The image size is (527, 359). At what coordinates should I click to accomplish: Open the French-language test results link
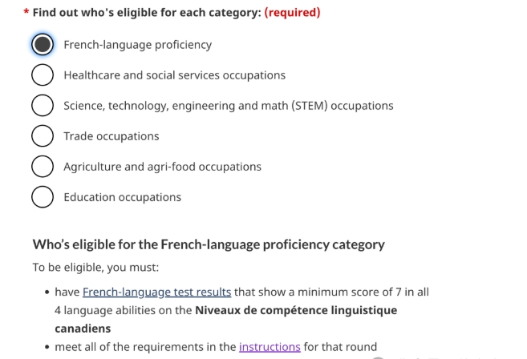(156, 292)
